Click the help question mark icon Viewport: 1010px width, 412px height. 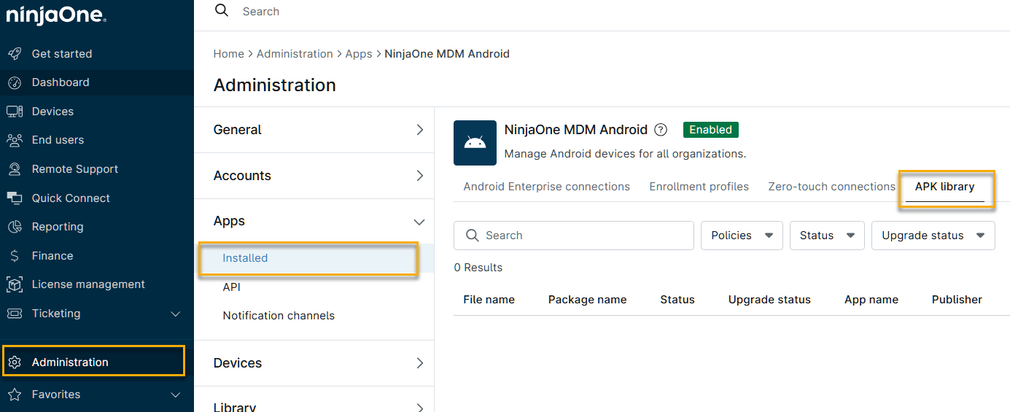point(661,130)
